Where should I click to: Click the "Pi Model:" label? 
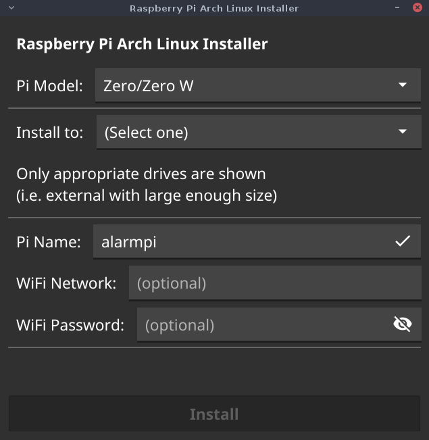click(x=50, y=86)
